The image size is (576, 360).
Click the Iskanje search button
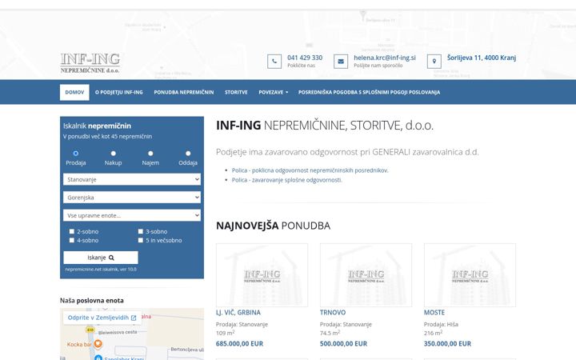tap(101, 258)
